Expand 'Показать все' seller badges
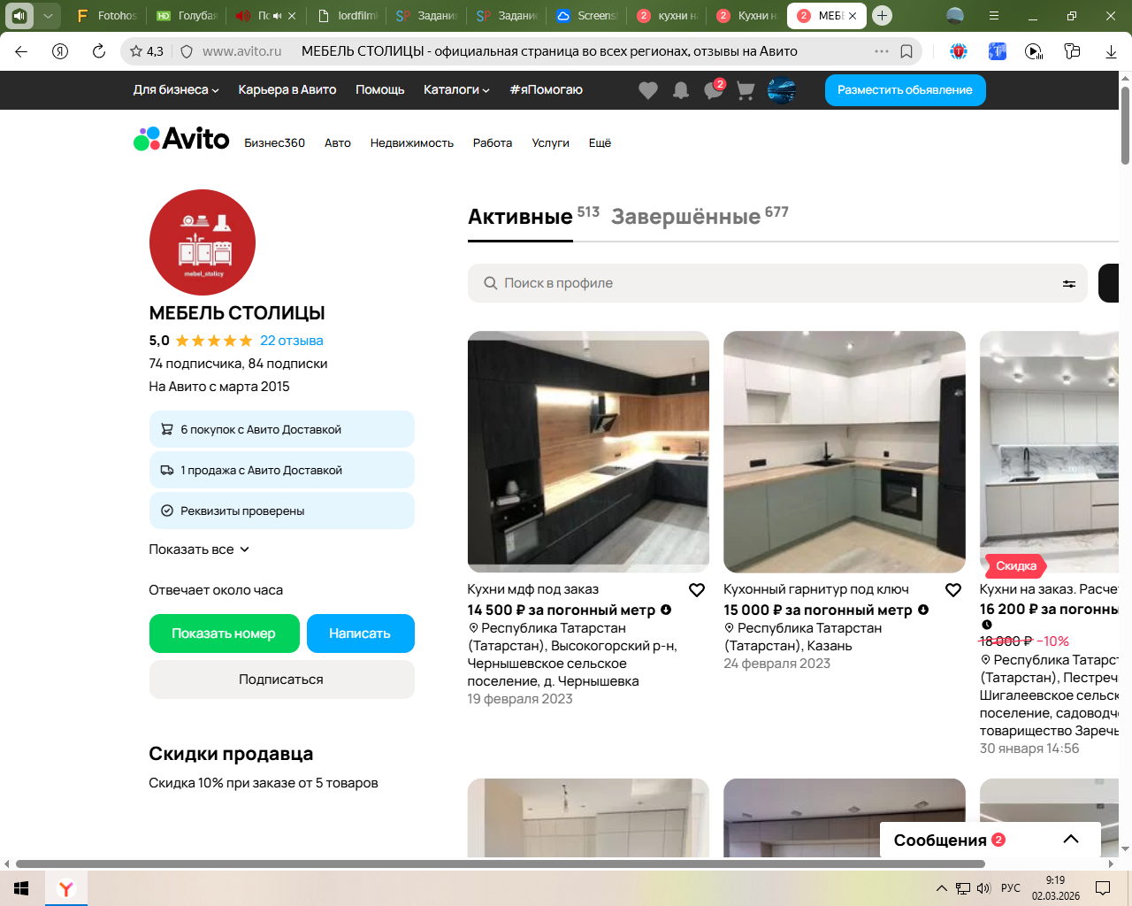The width and height of the screenshot is (1132, 906). [x=199, y=549]
